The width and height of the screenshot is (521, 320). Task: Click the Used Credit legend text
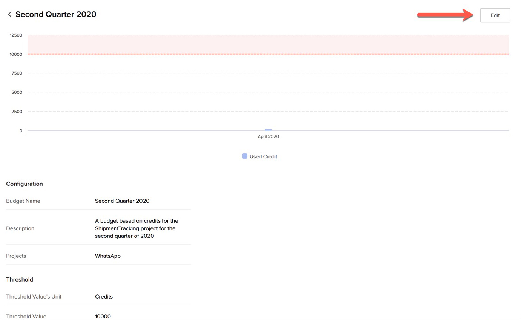264,156
